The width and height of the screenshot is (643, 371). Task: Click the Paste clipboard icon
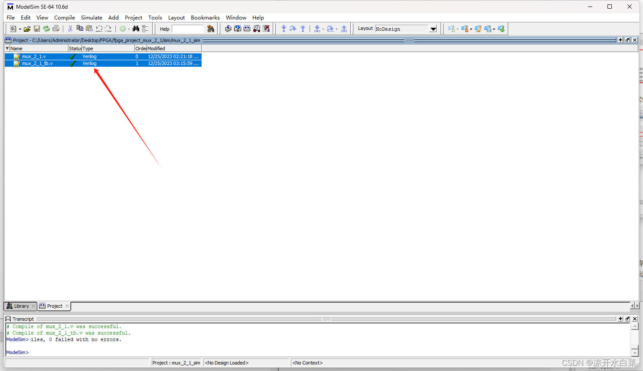[x=89, y=29]
